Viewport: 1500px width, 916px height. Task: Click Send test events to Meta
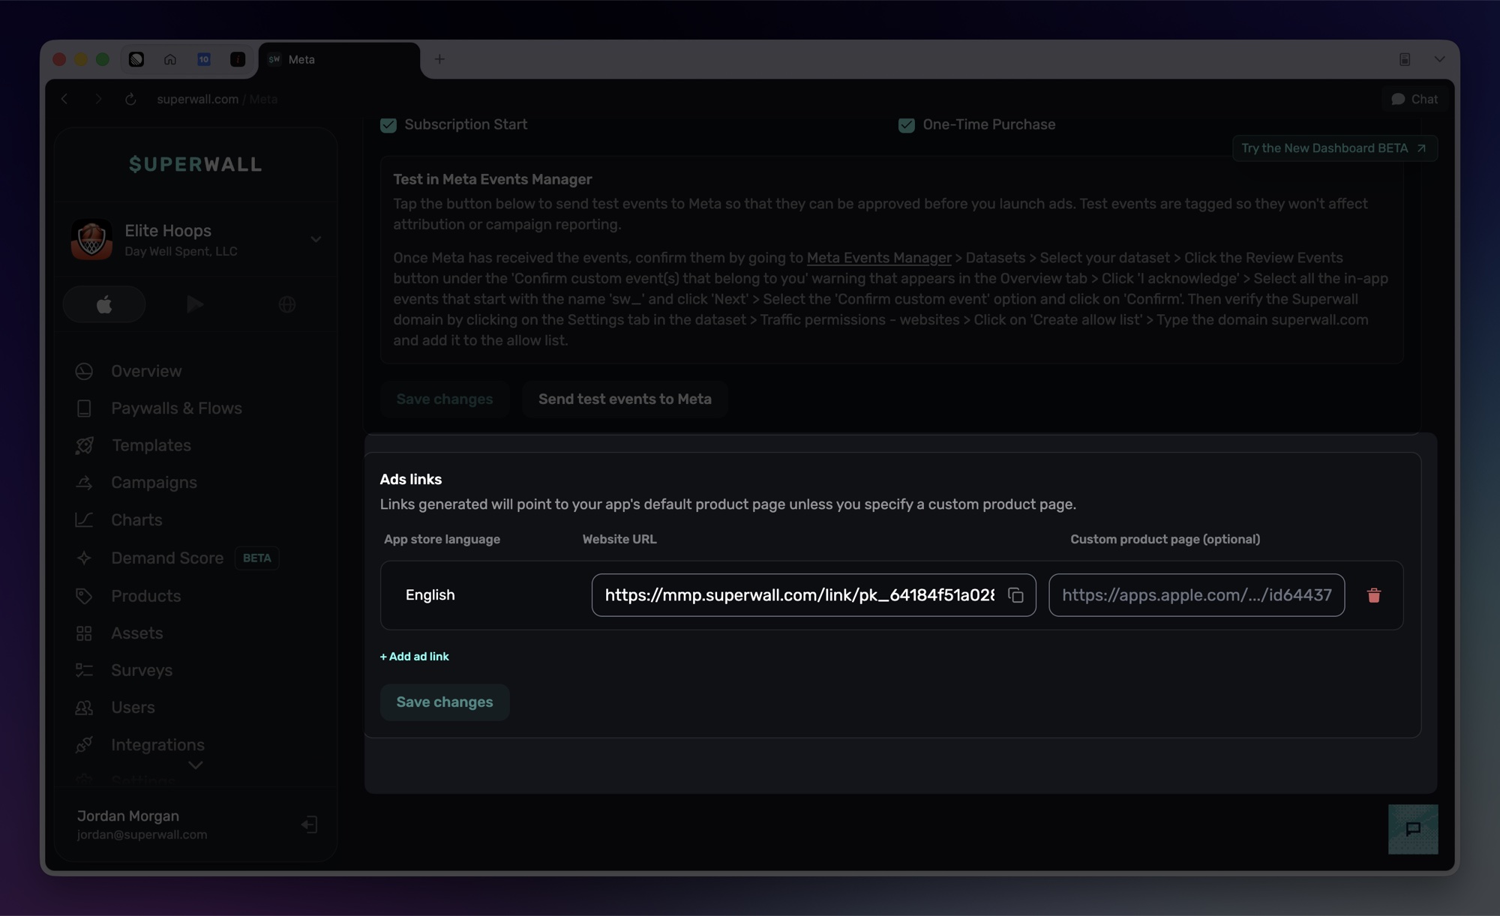[625, 400]
